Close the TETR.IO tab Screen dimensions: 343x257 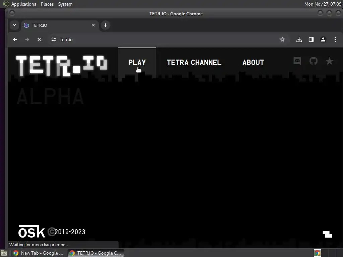[93, 25]
